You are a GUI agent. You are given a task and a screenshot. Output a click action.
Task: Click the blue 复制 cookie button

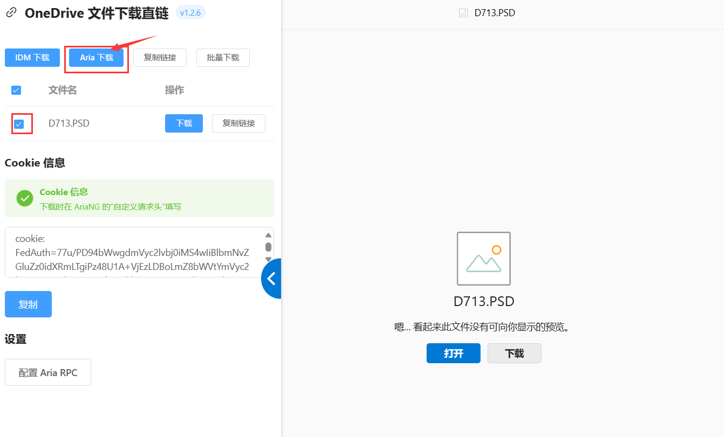(x=28, y=304)
